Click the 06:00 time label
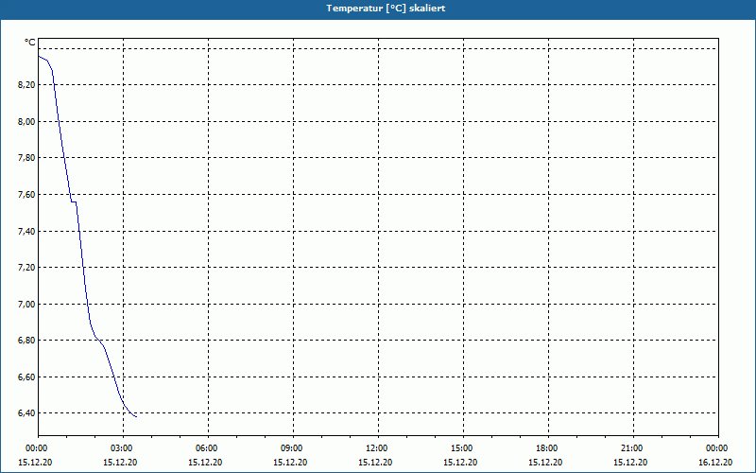Screen dimensions: 756x473 pos(207,448)
